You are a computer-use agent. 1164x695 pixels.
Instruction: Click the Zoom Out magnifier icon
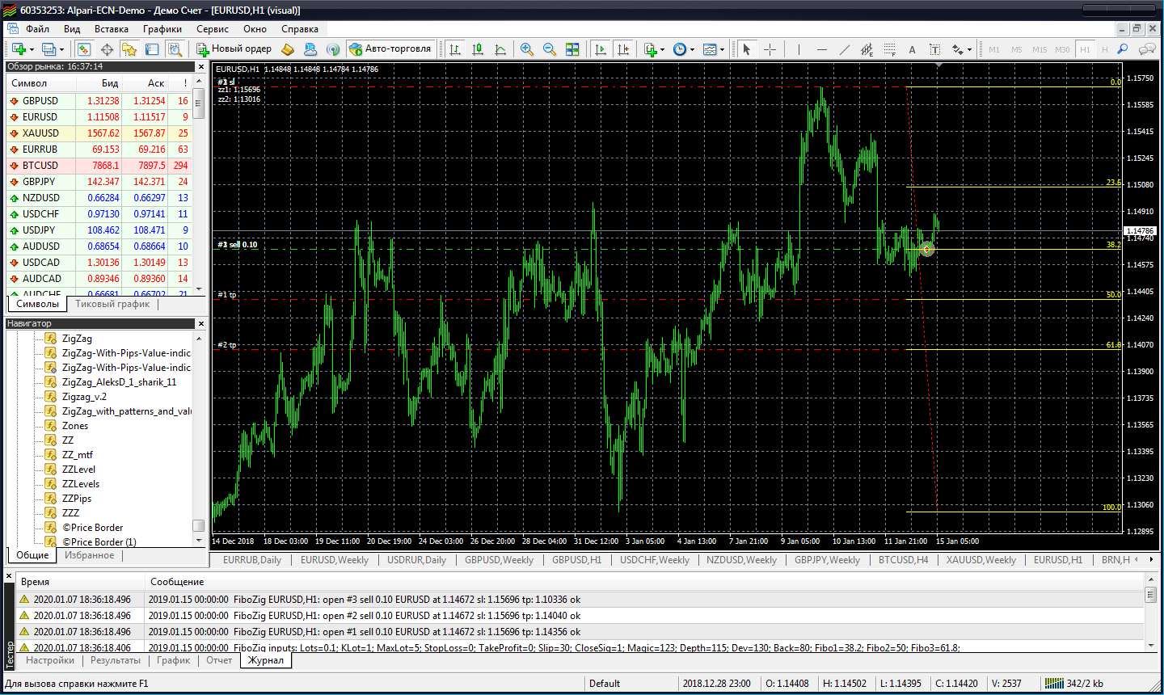(x=550, y=49)
